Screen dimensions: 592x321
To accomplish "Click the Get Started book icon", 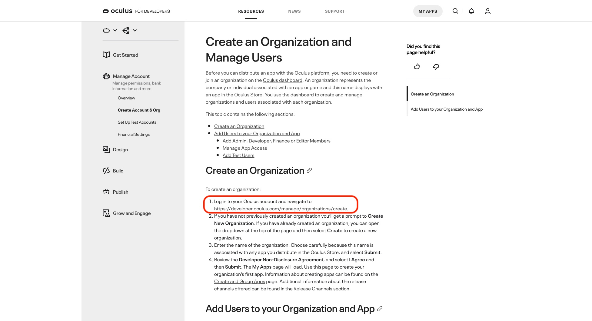I will click(x=106, y=55).
